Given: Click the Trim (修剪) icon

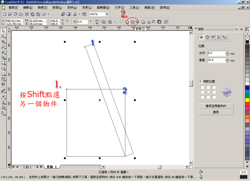Looking at the screenshot, I should click(132, 22).
